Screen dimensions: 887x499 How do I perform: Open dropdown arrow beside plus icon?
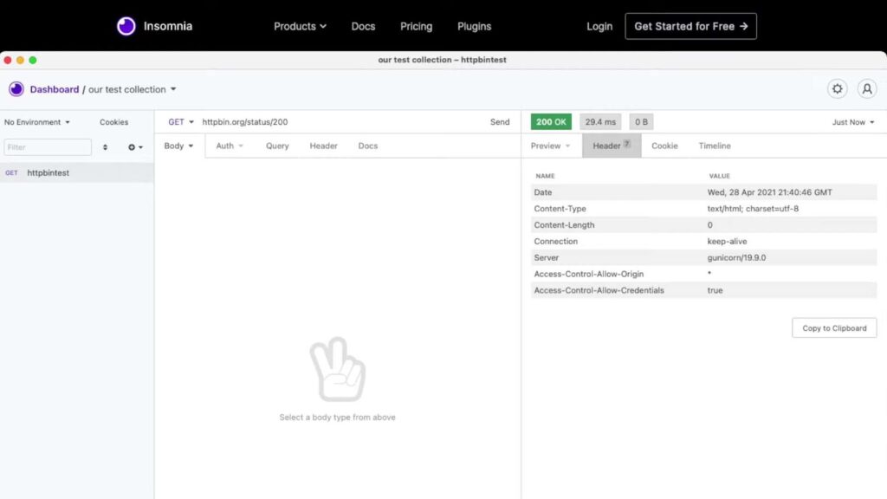pos(141,147)
